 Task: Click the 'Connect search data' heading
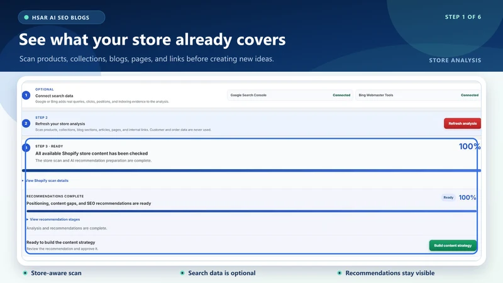tap(54, 96)
